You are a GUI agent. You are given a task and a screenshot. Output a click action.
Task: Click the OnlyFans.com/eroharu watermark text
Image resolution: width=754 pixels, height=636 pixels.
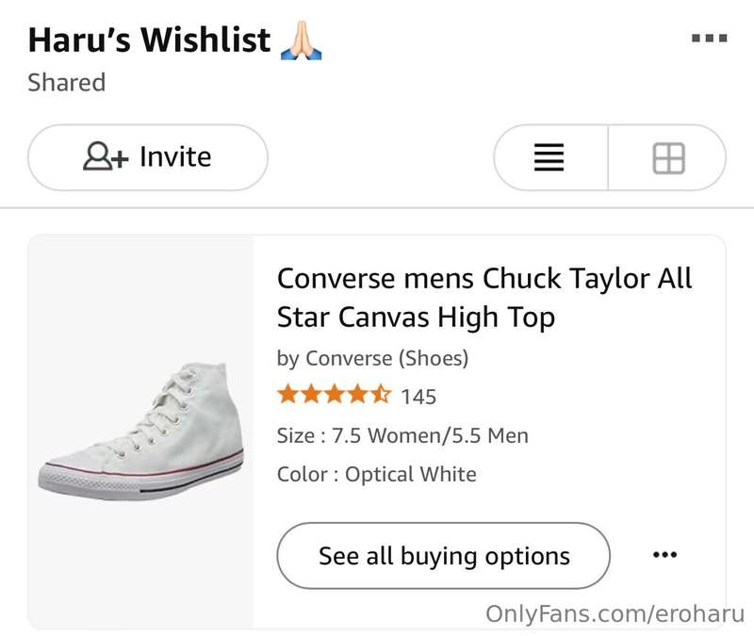click(x=614, y=613)
